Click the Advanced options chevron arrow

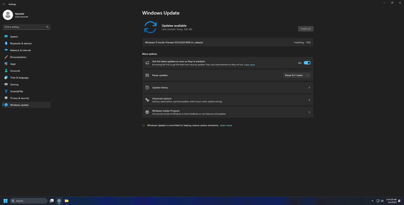[x=309, y=100]
